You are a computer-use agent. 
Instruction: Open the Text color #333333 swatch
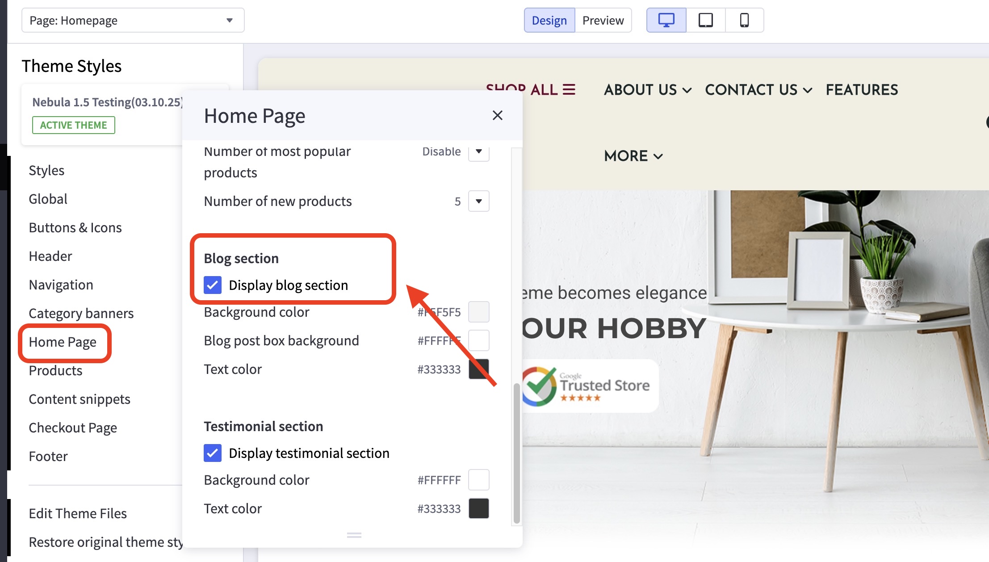478,369
